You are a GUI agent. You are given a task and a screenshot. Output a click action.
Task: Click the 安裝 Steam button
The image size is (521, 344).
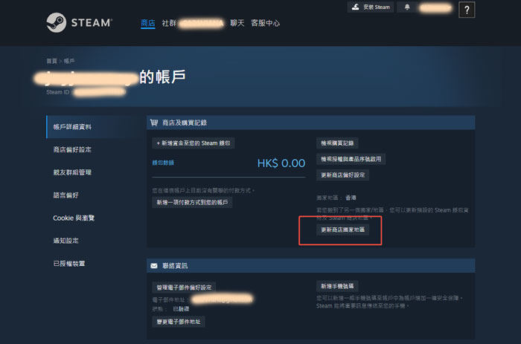click(x=371, y=7)
